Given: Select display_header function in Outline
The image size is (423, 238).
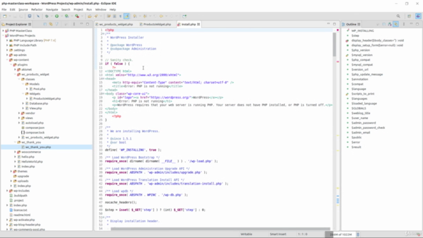Looking at the screenshot, I should click(x=377, y=40).
